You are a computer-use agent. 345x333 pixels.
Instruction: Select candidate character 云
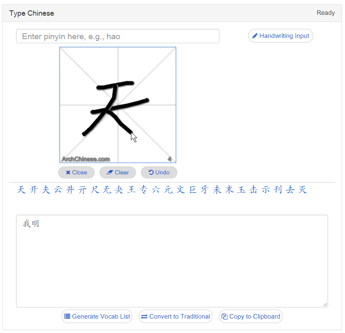58,190
